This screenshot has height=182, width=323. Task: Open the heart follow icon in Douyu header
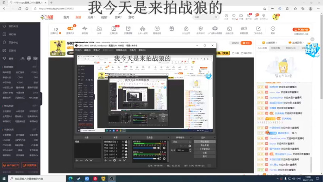point(234,16)
